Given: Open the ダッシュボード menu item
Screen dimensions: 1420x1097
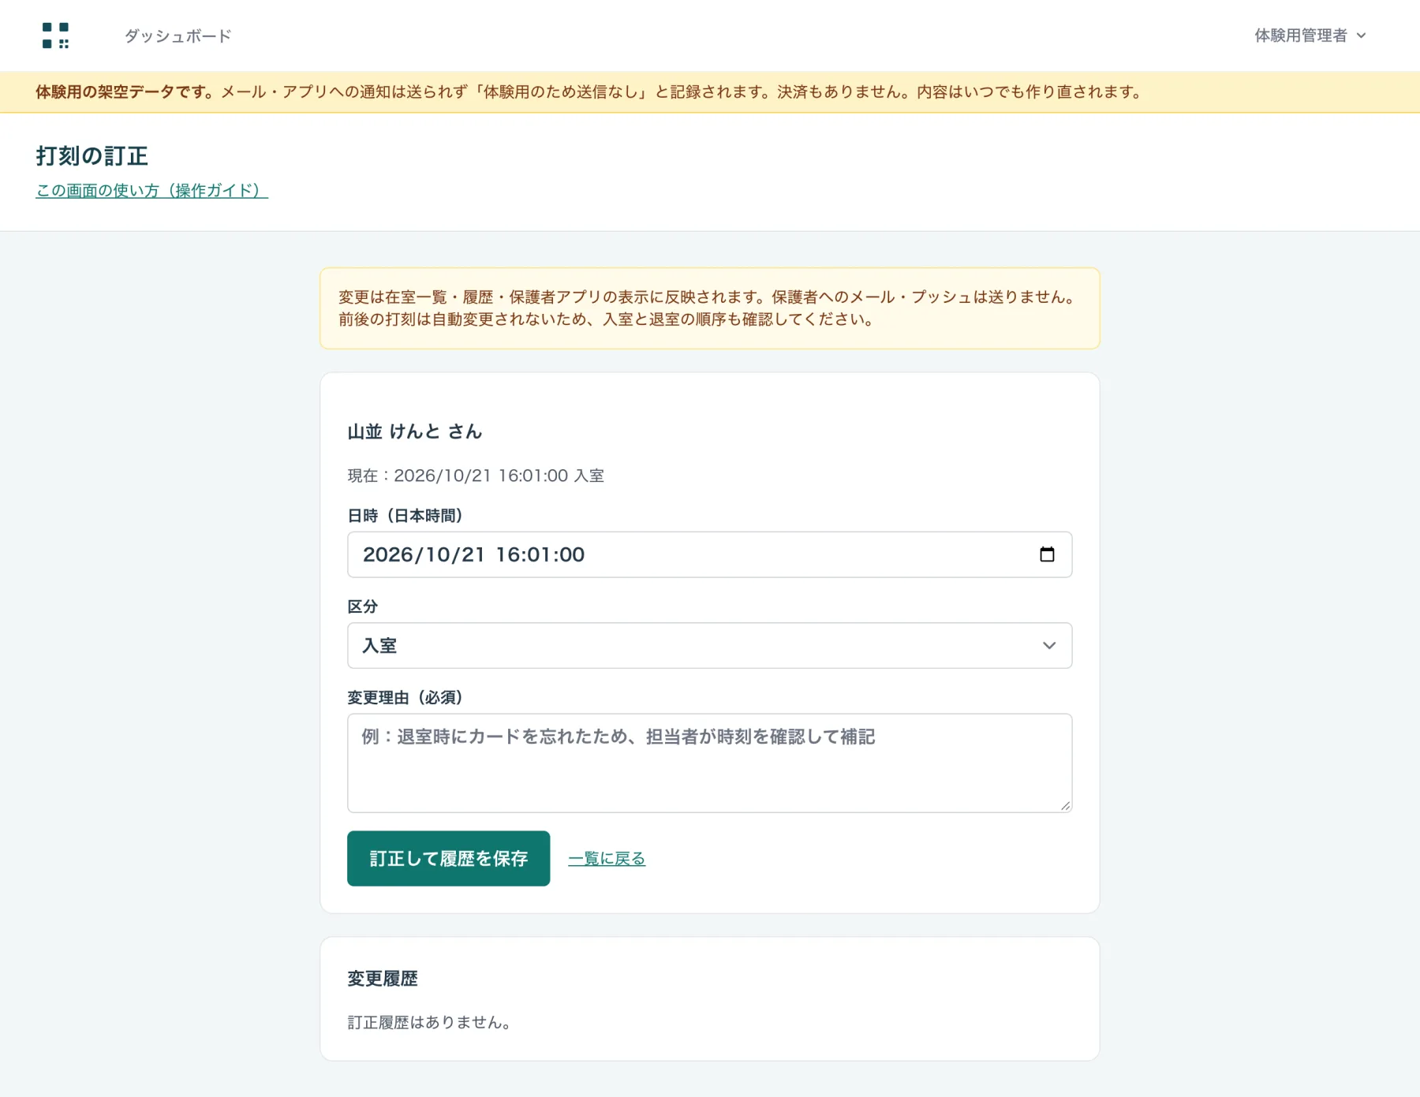Looking at the screenshot, I should 177,35.
